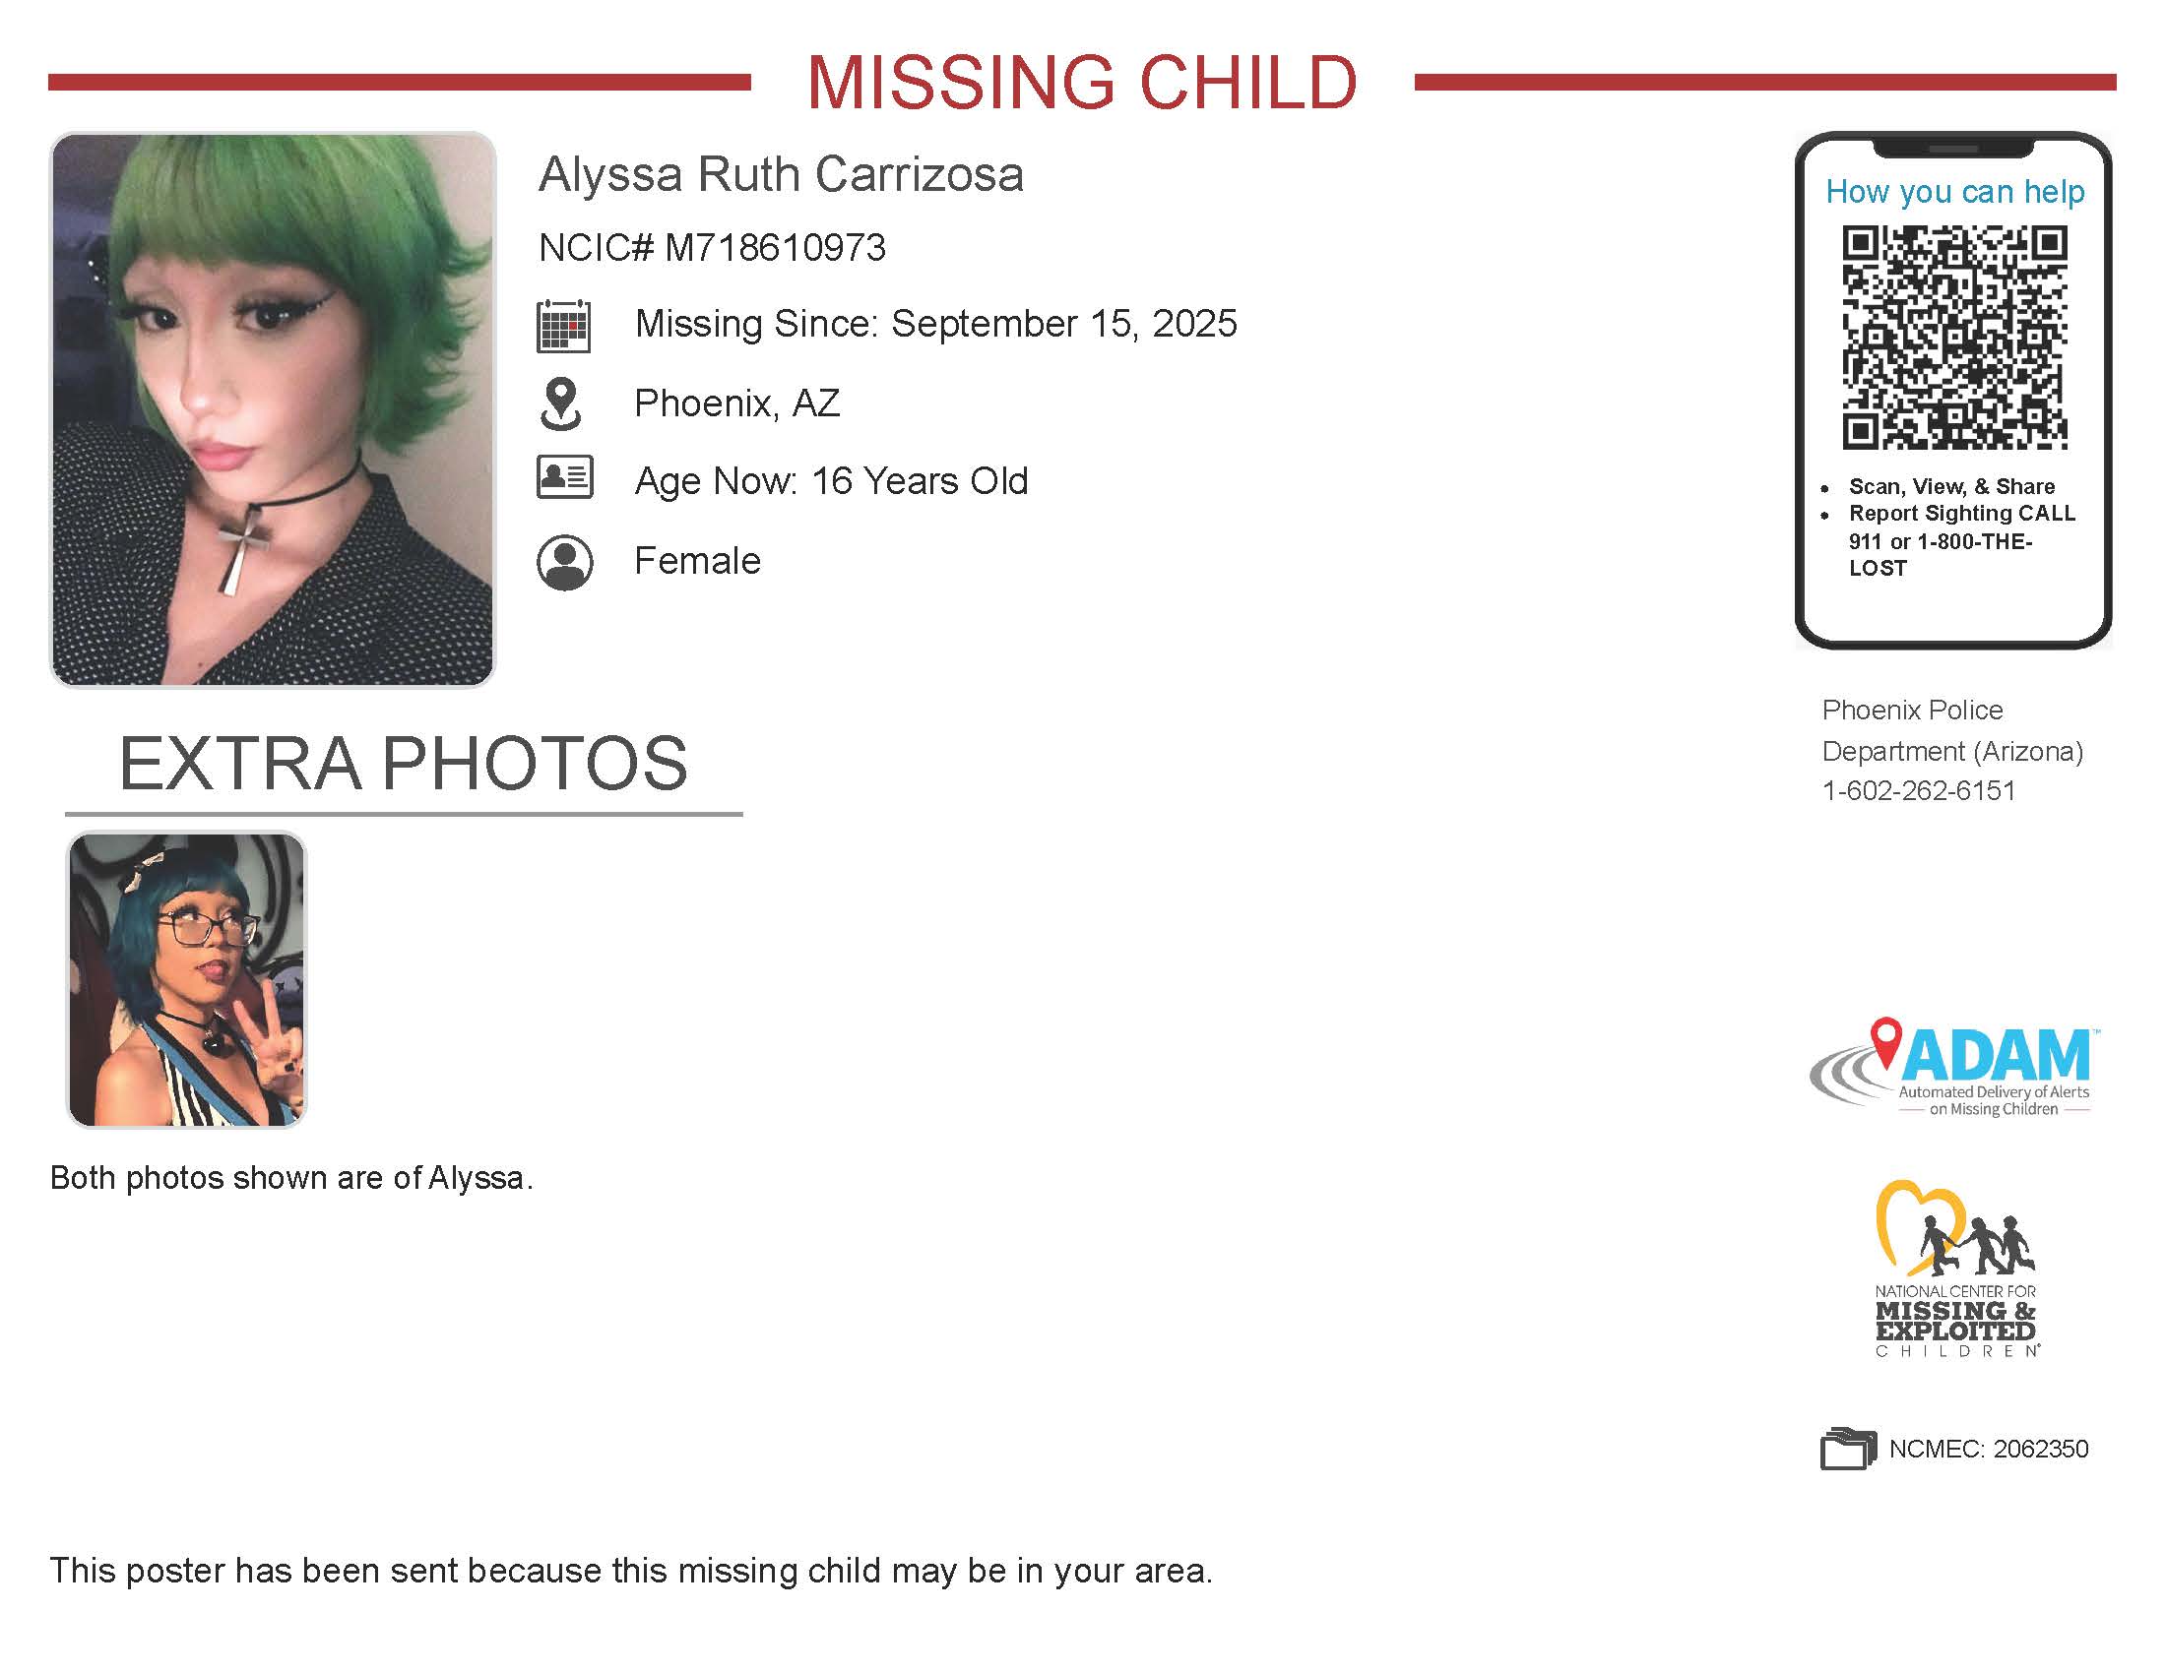This screenshot has width=2166, height=1673.
Task: Click the calendar icon beside Missing Since
Action: click(563, 326)
